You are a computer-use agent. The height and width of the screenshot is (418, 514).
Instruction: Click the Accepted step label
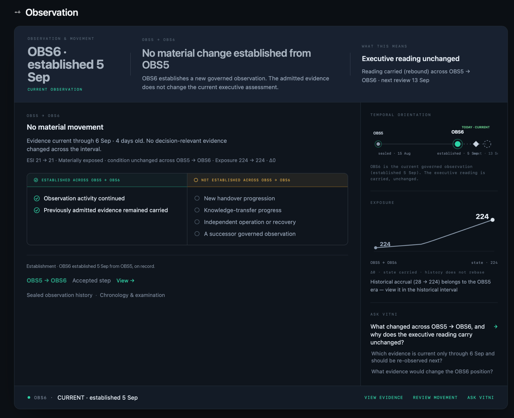(92, 281)
